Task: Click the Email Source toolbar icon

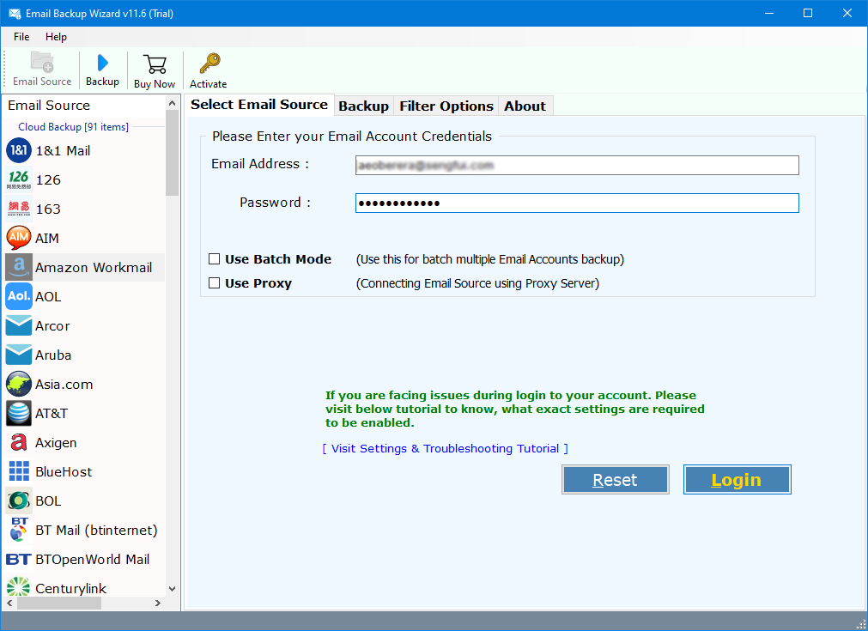Action: click(x=42, y=62)
